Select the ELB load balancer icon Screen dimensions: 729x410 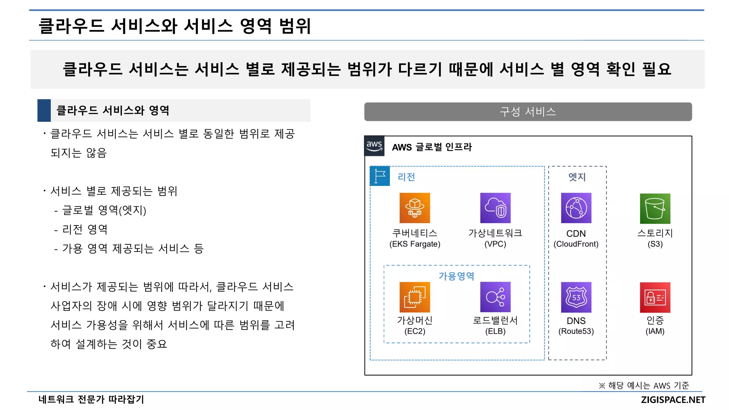click(x=495, y=297)
